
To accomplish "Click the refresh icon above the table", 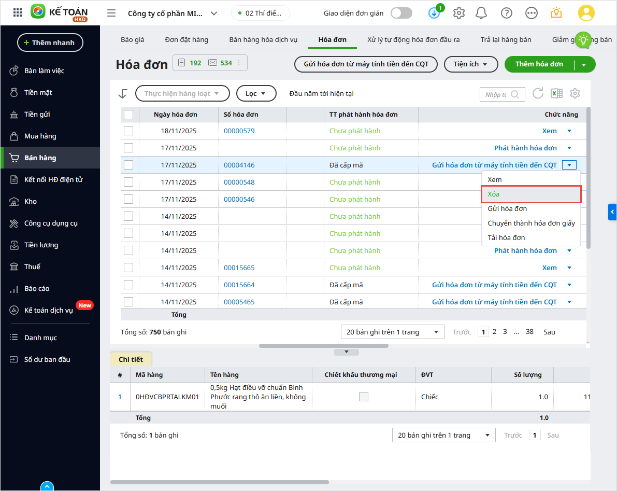I will point(538,93).
